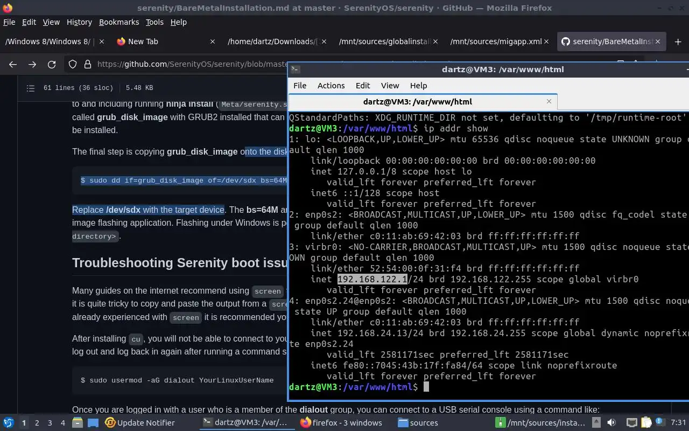Click the show desktop taskbar icon
The image size is (689, 431).
pos(93,422)
